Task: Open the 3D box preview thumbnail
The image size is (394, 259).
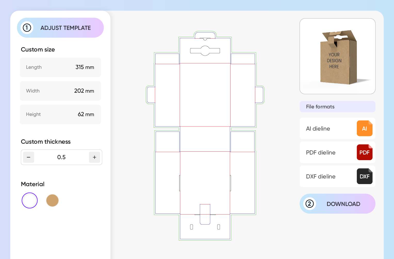Action: 337,56
